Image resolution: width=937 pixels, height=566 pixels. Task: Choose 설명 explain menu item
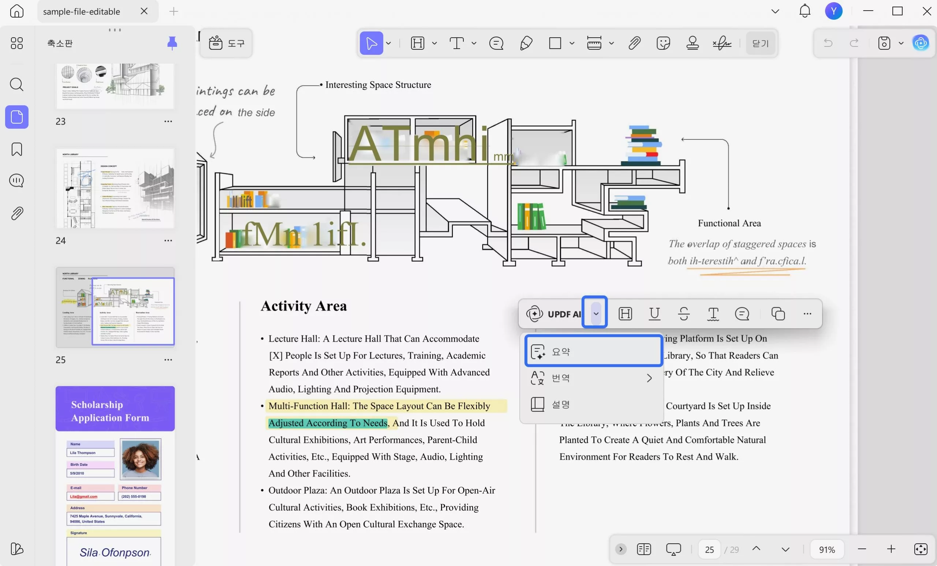coord(592,404)
